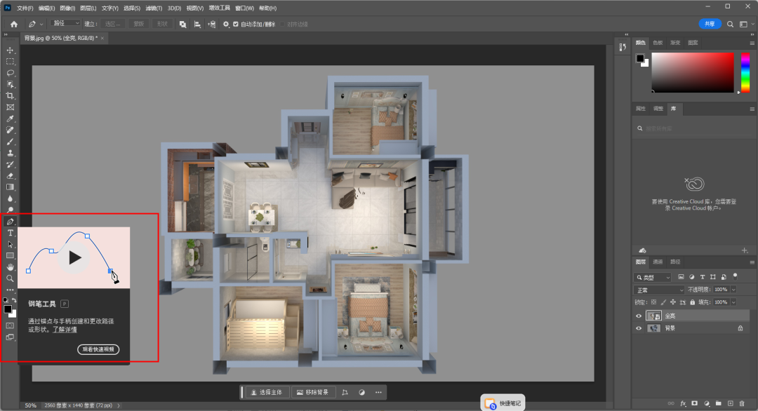Open the 不透明度 opacity dropdown arrow

pyautogui.click(x=733, y=290)
